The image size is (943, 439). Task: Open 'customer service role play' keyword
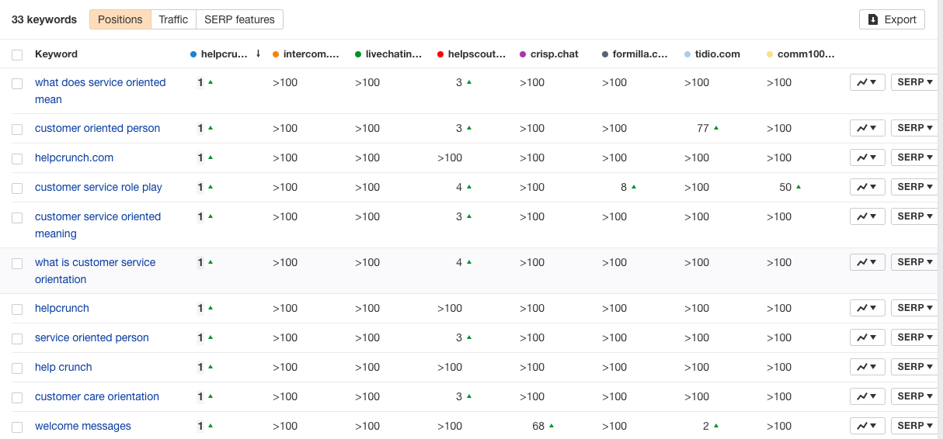coord(99,187)
